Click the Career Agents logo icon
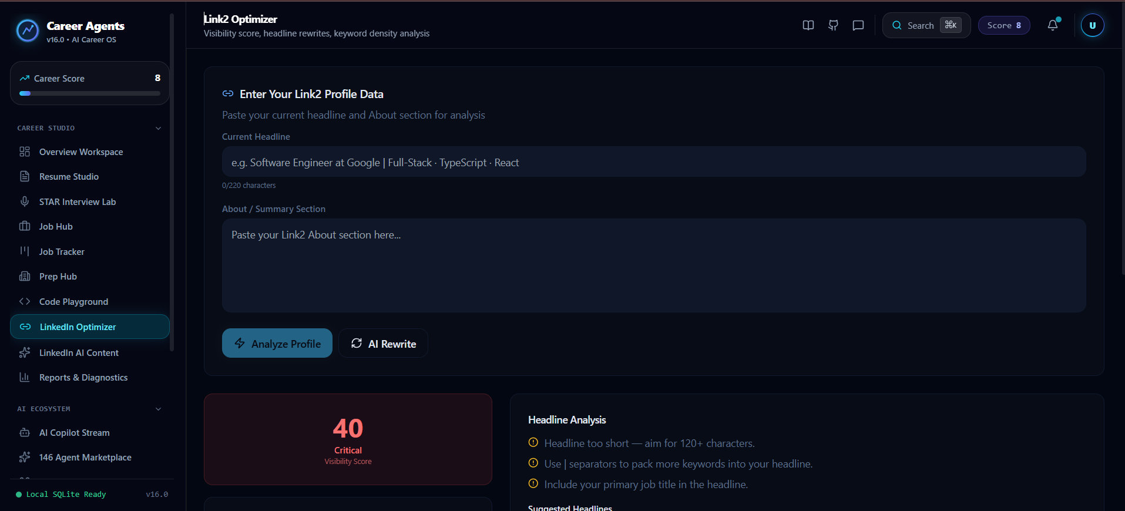This screenshot has height=511, width=1125. coord(28,31)
